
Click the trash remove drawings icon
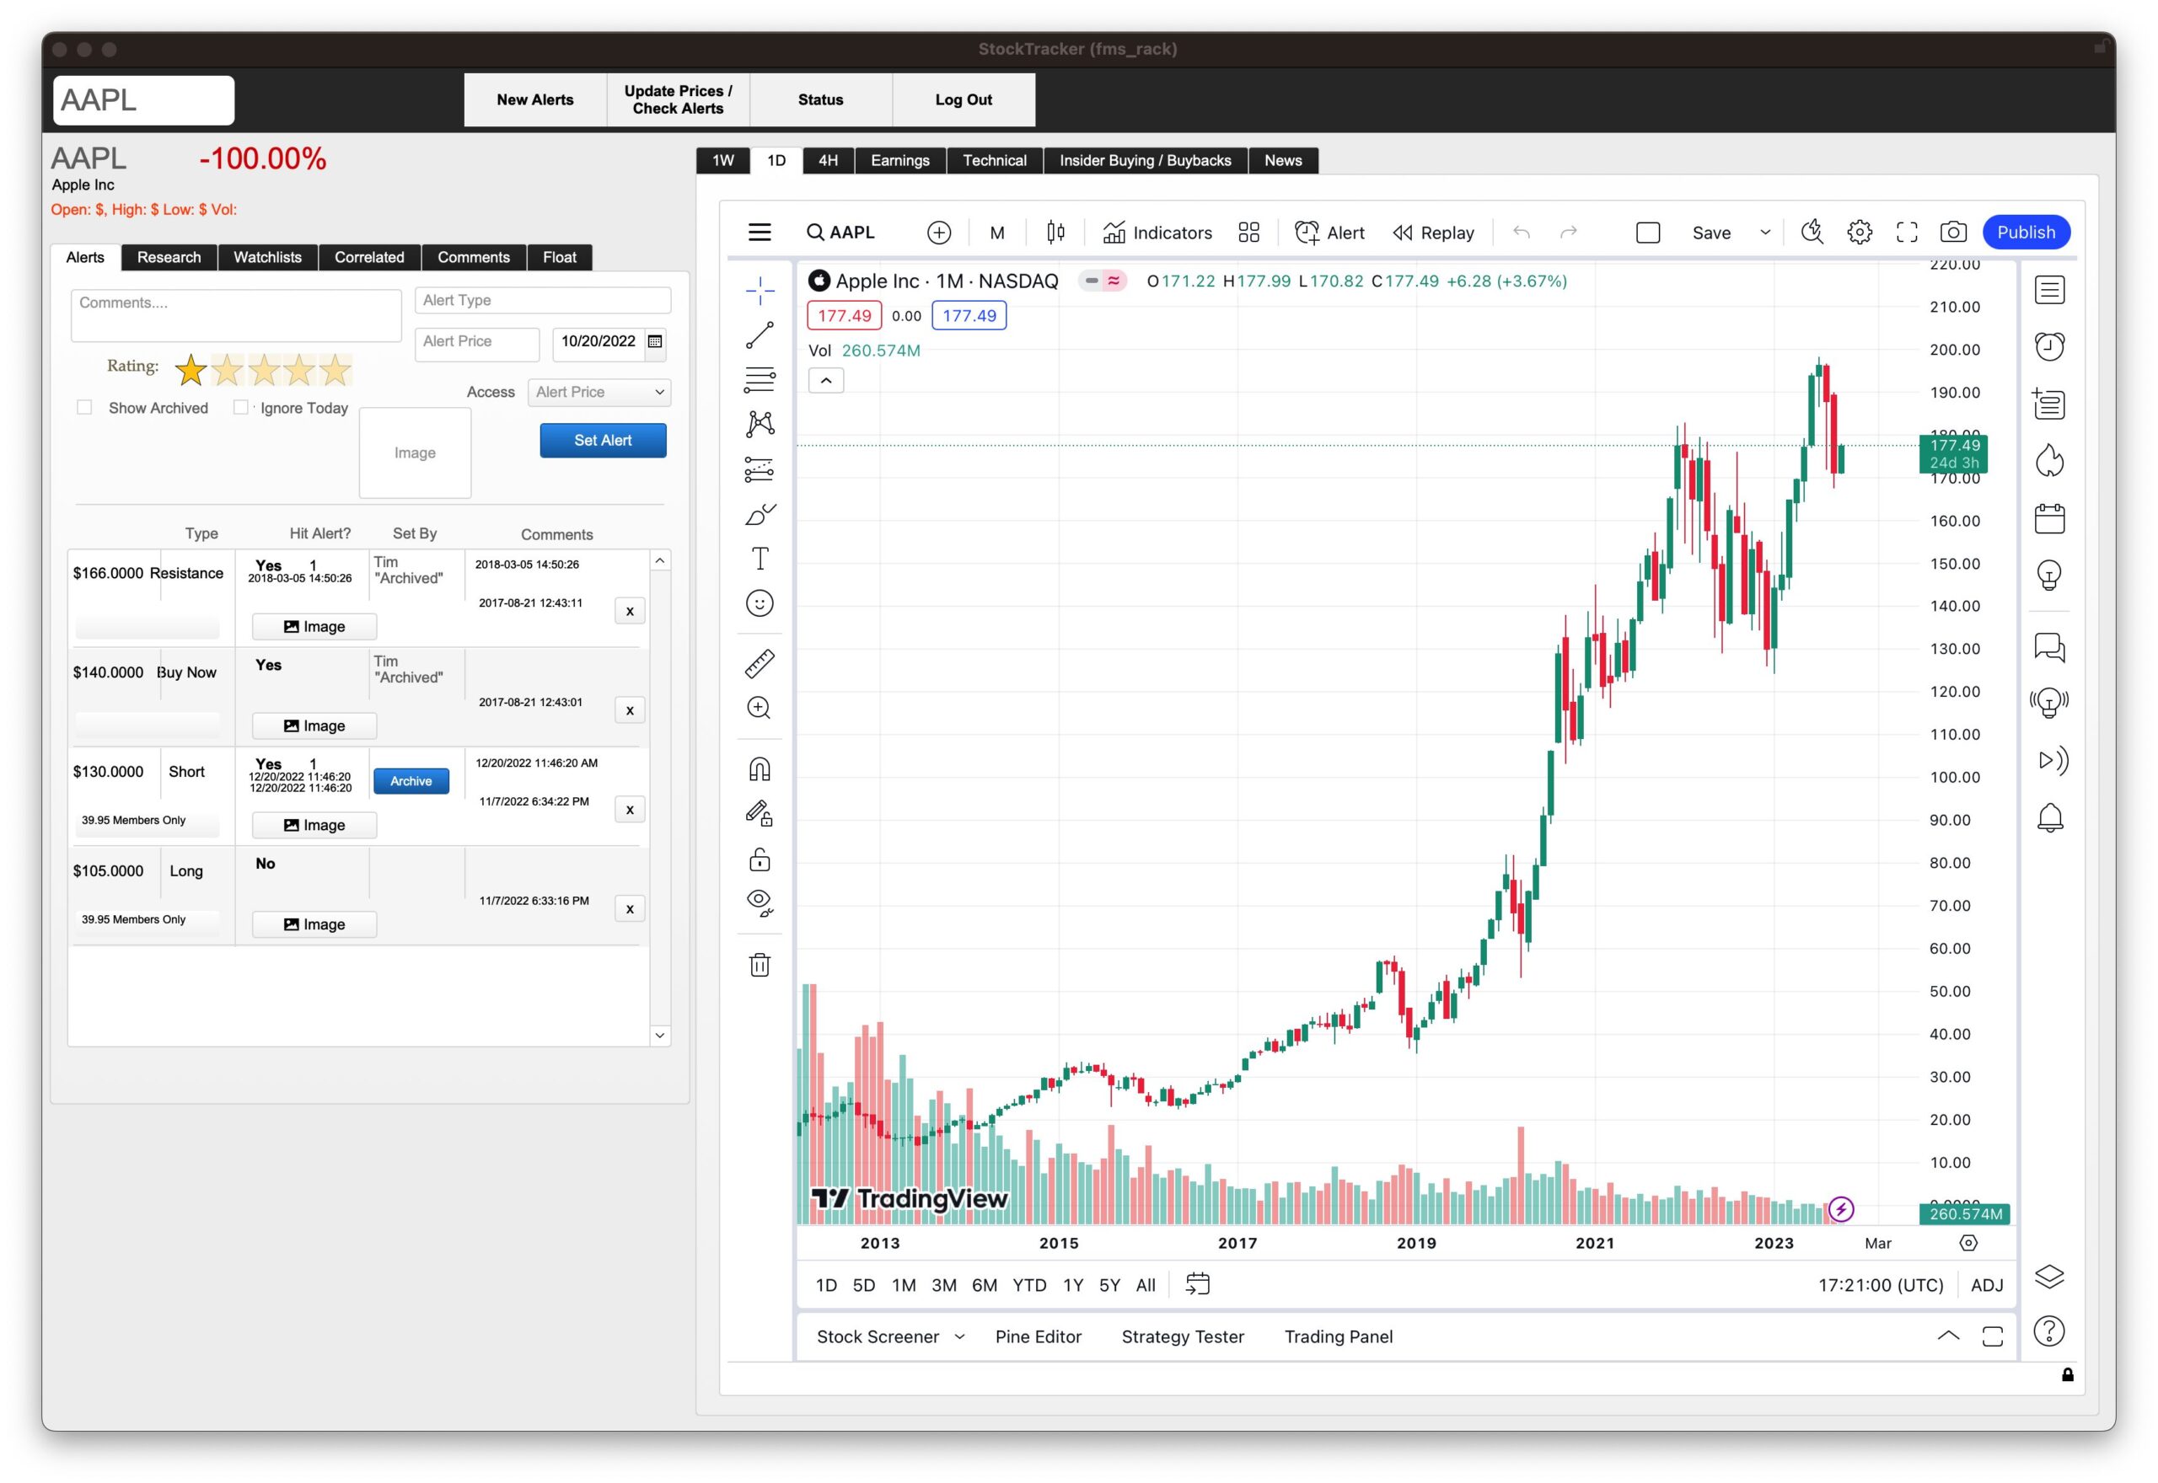pyautogui.click(x=760, y=965)
